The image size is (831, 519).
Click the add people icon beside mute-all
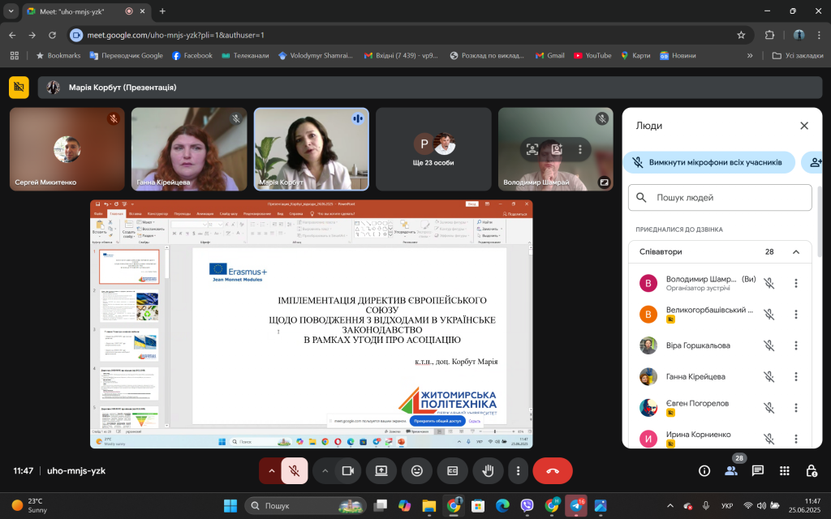click(x=815, y=162)
